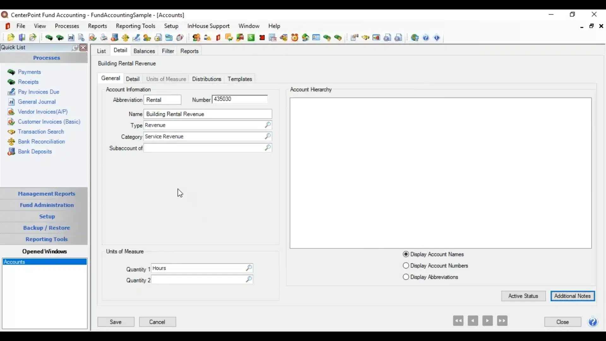The image size is (606, 341).
Task: Click the printer icon in the toolbar
Action: (x=104, y=38)
